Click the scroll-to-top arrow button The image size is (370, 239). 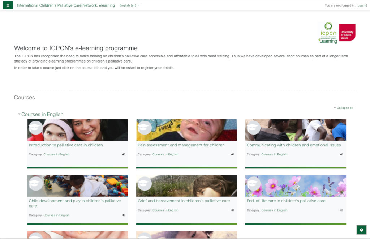coord(361,230)
